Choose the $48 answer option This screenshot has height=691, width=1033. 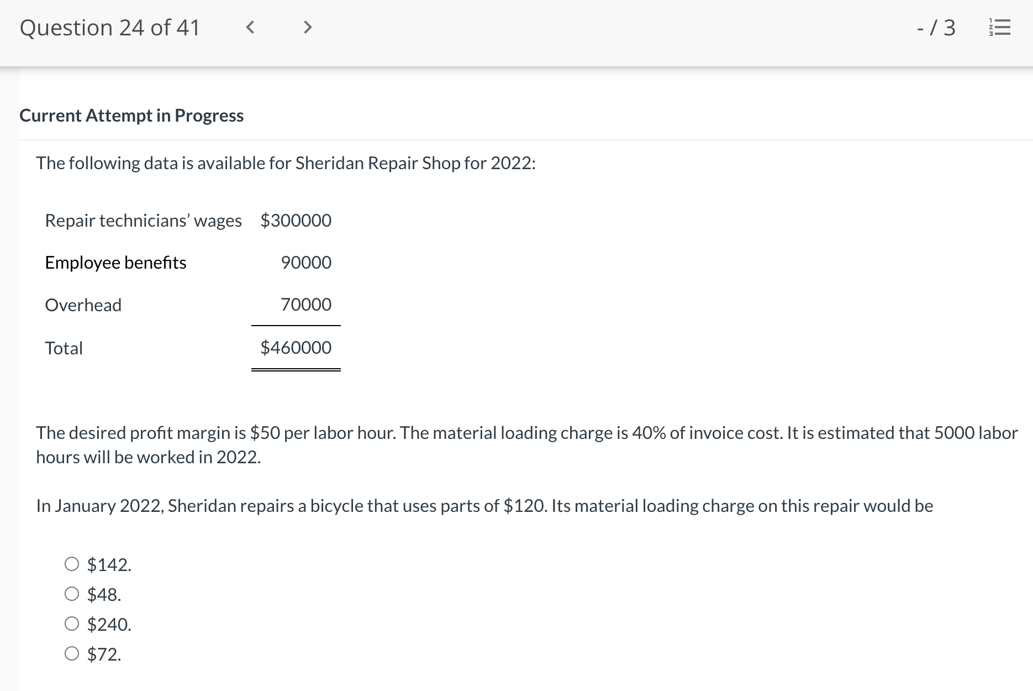click(71, 594)
